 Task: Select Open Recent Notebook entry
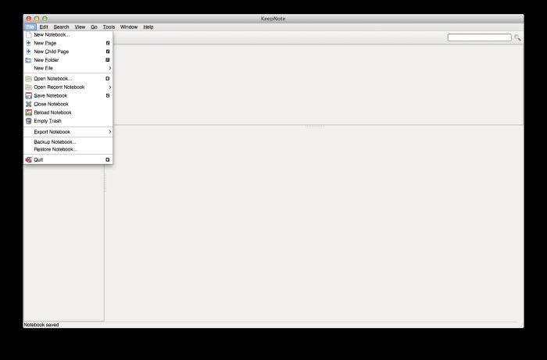68,87
